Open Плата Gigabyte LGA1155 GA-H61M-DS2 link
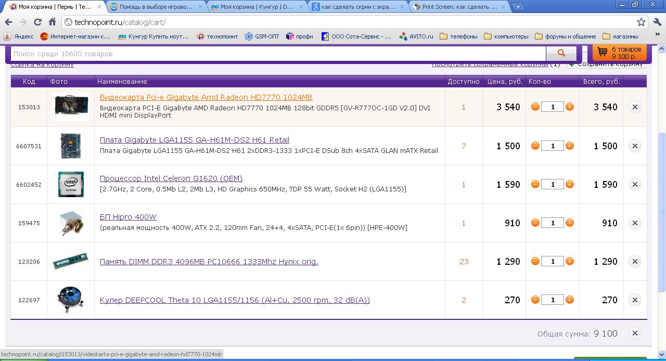The height and width of the screenshot is (361, 666). pos(195,140)
